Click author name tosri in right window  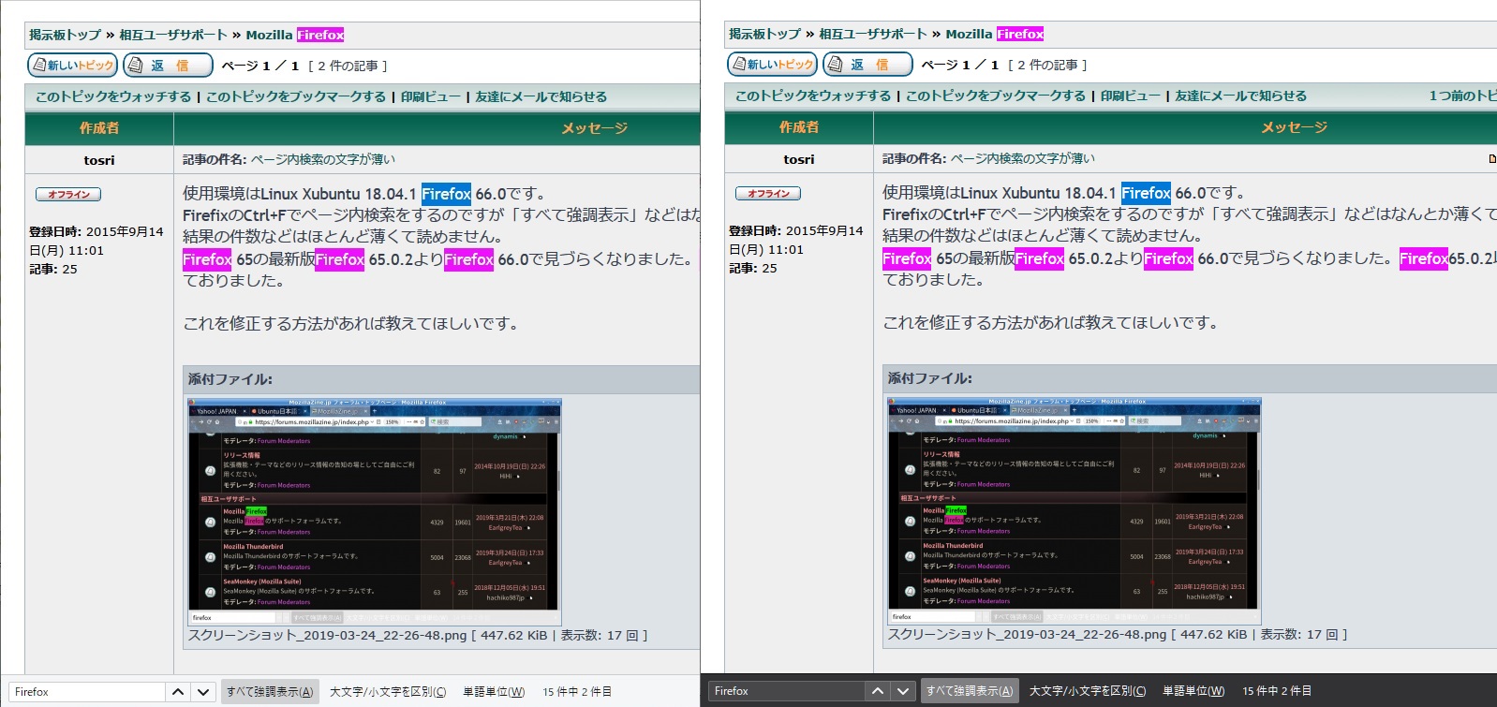[x=799, y=159]
